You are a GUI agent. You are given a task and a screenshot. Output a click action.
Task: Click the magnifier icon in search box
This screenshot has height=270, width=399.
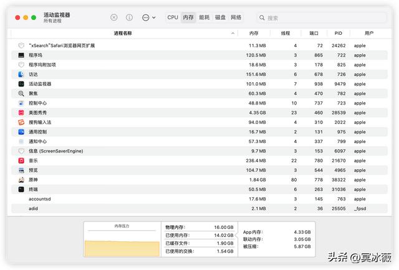click(262, 18)
